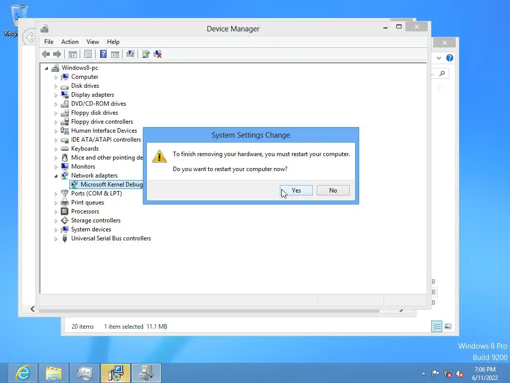Toggle the Show/Hide Console Tree toolbar icon

(x=73, y=54)
